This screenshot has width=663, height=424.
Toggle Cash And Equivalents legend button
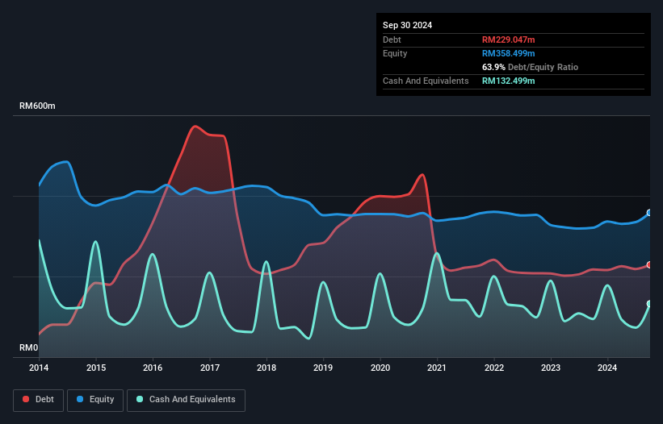(x=186, y=400)
